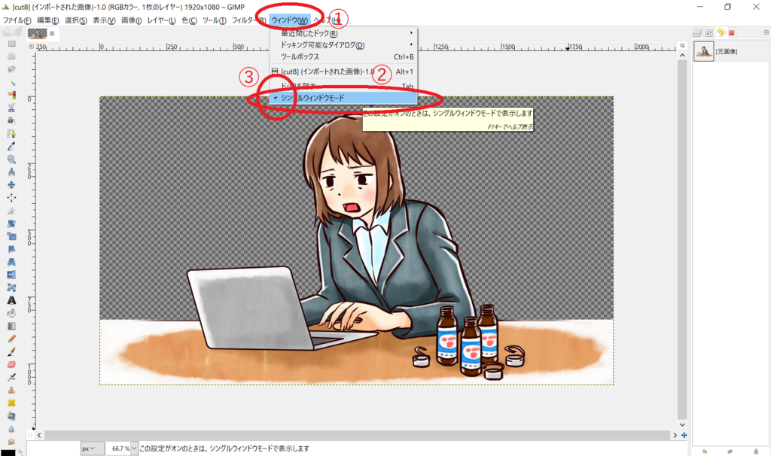771x456 pixels.
Task: Pick the Blur droplet tool
Action: pos(11,428)
